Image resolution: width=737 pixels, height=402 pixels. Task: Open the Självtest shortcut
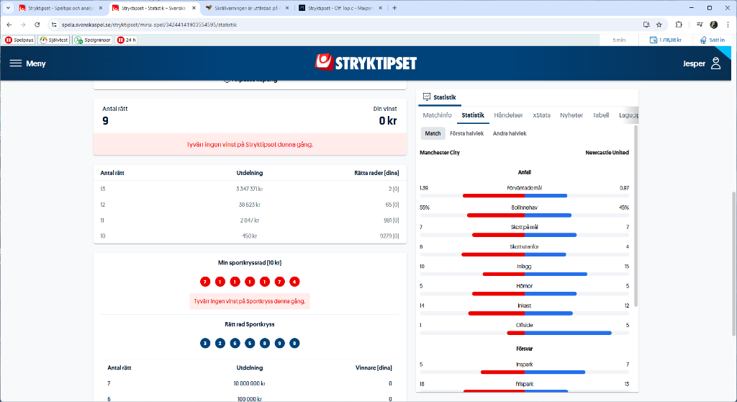click(x=54, y=40)
